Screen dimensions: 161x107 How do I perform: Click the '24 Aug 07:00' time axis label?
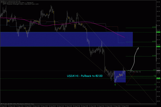125,106
